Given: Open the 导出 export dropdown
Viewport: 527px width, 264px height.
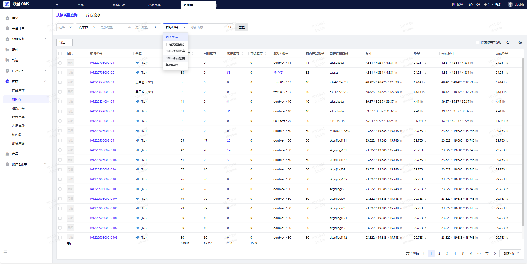Looking at the screenshot, I should [64, 42].
